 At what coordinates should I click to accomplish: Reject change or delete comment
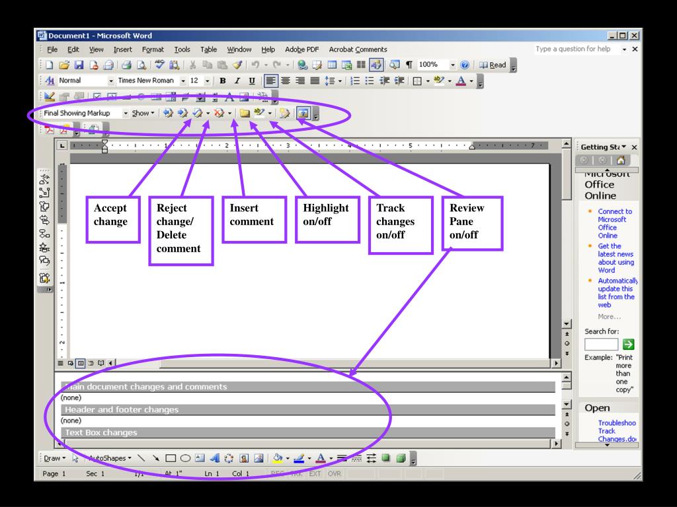pyautogui.click(x=219, y=114)
